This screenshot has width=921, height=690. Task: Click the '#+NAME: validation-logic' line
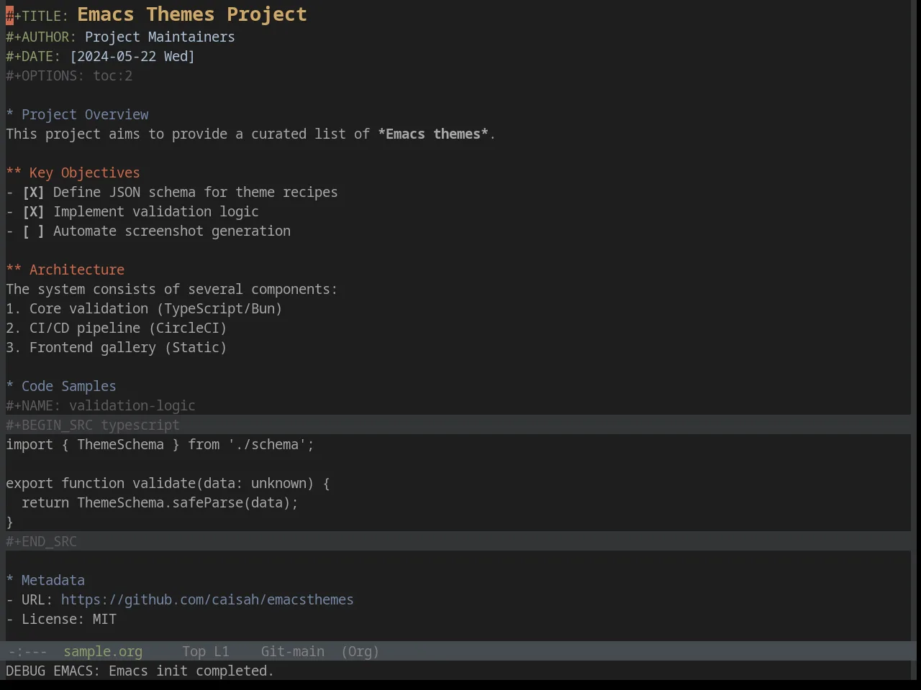click(101, 406)
